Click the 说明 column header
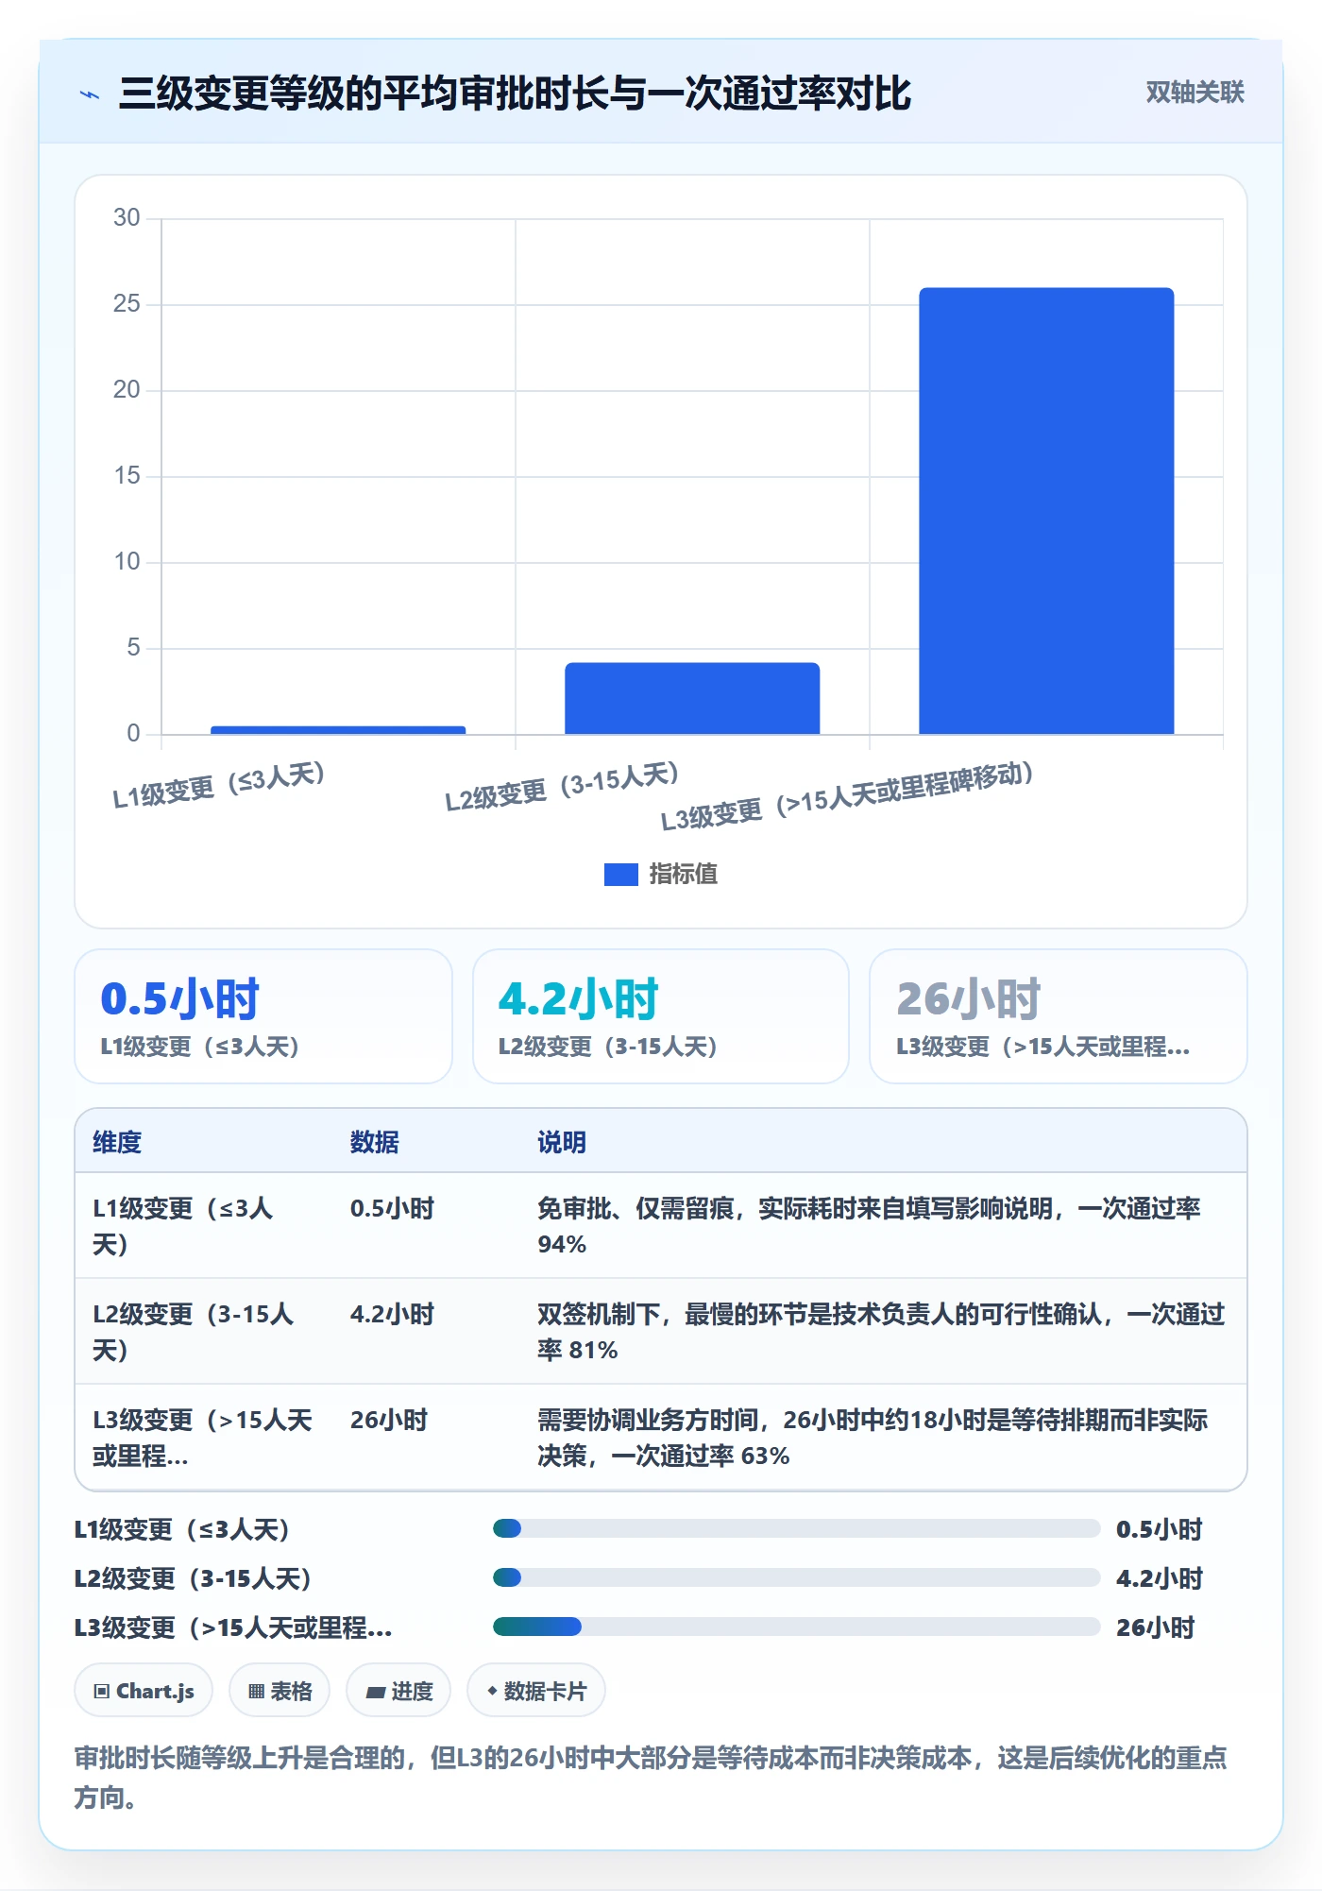 point(562,1142)
